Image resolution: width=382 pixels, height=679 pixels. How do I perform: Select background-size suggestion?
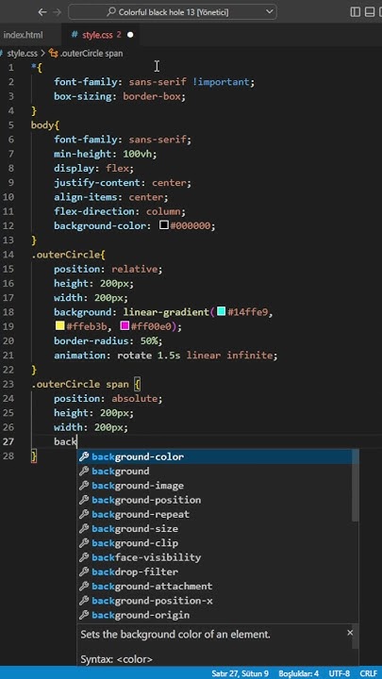(x=215, y=529)
